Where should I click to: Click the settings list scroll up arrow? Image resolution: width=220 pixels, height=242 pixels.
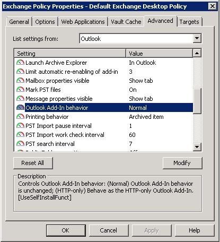coord(197,53)
